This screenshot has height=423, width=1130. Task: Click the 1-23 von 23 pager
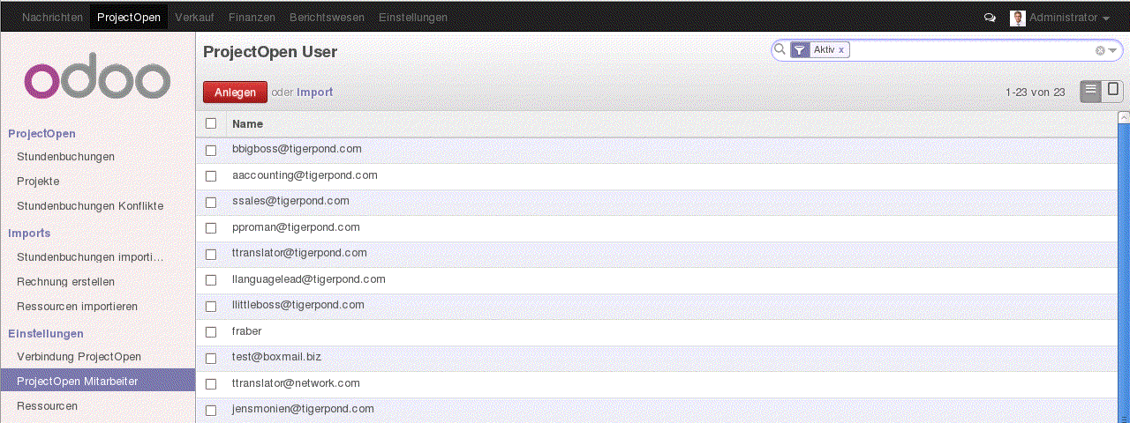click(x=1035, y=93)
